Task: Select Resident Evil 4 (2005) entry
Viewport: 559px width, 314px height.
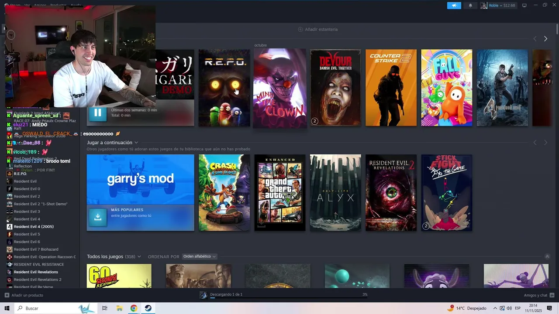Action: [34, 226]
